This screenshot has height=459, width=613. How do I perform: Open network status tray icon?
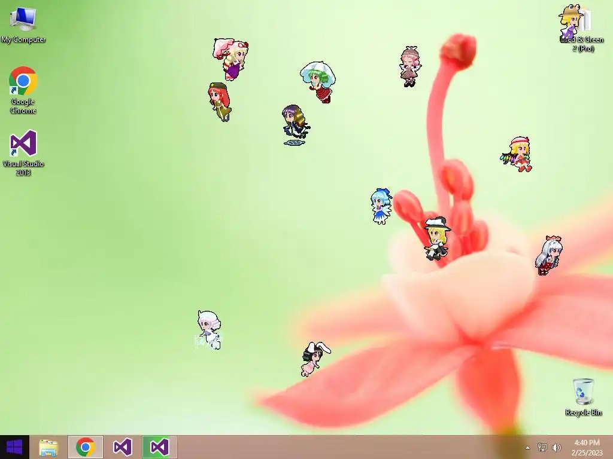(x=542, y=447)
